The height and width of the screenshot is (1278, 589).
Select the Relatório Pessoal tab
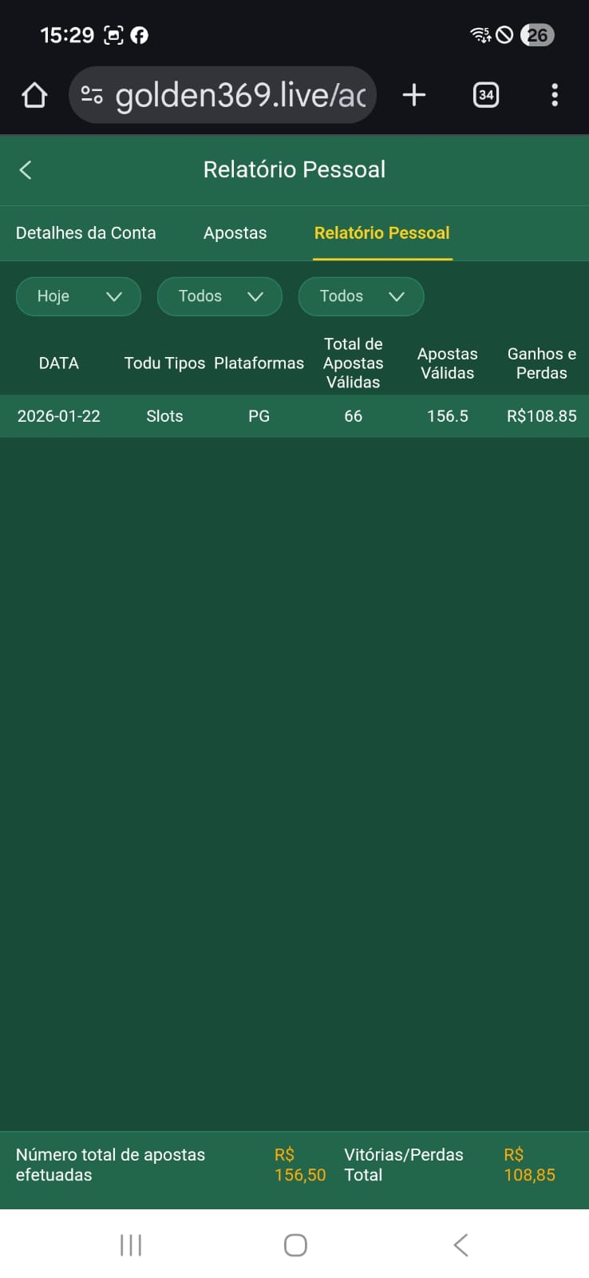coord(381,233)
